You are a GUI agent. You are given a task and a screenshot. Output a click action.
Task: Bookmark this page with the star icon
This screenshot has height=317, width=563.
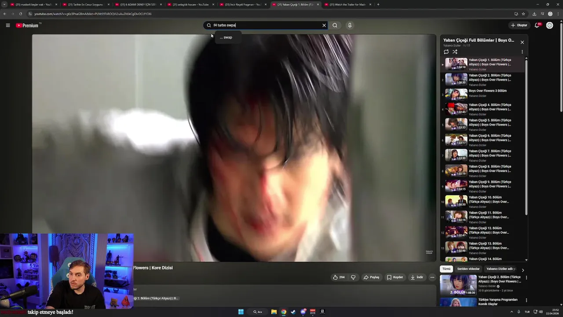point(523,14)
